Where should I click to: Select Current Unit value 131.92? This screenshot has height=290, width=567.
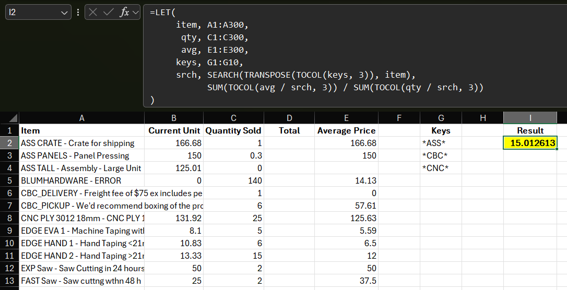[174, 218]
